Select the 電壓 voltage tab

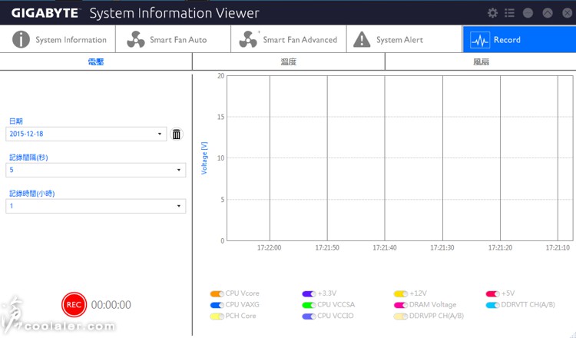[96, 61]
